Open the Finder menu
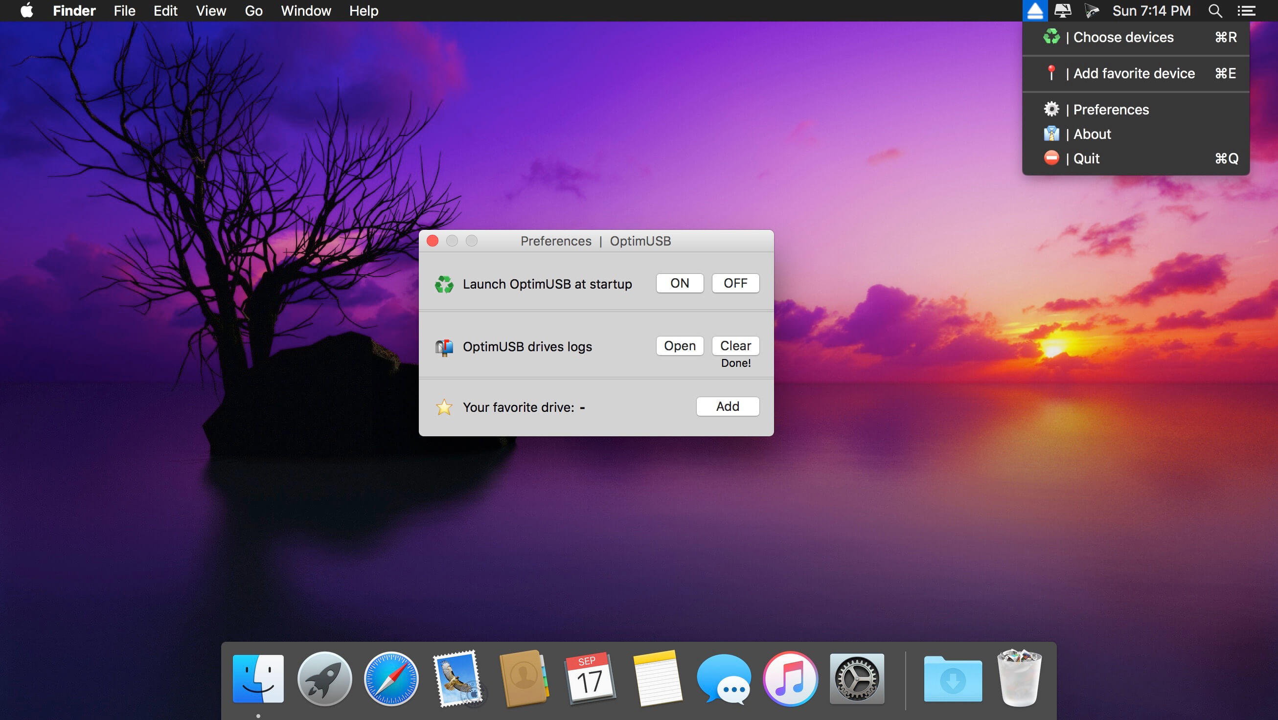Screen dimensions: 1278x720 74,11
